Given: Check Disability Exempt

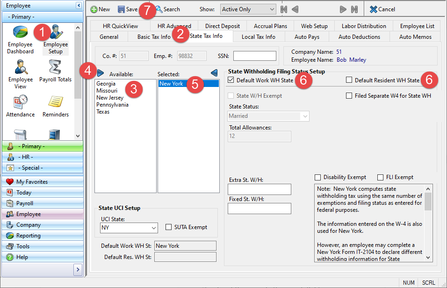Looking at the screenshot, I should 317,177.
